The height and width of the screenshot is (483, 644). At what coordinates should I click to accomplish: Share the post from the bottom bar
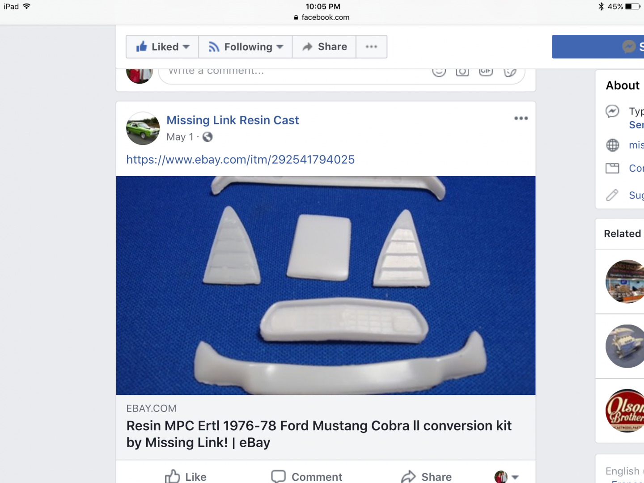tap(427, 476)
